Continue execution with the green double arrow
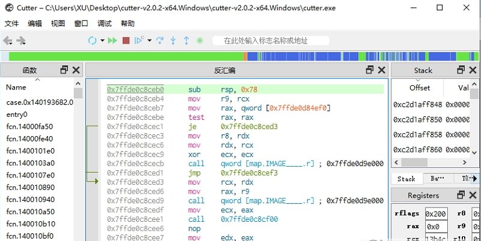 click(112, 40)
